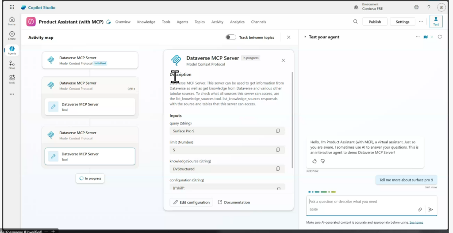Open the settings gear in header
The width and height of the screenshot is (453, 233).
[416, 8]
